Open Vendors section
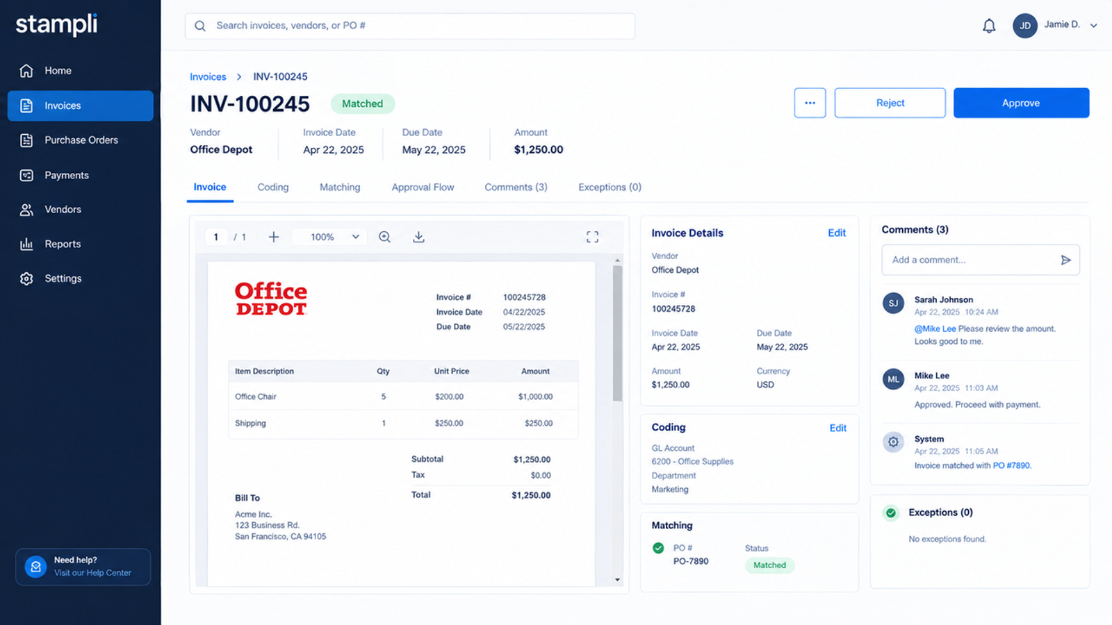This screenshot has width=1112, height=625. pos(81,210)
